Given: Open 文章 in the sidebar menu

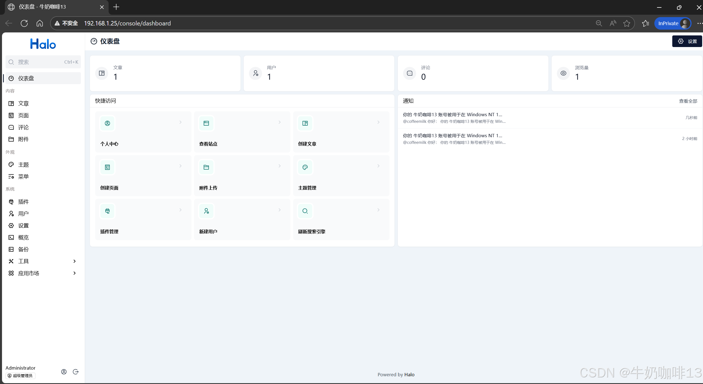Looking at the screenshot, I should [x=24, y=103].
